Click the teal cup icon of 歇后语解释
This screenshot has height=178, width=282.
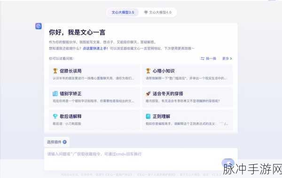click(55, 116)
